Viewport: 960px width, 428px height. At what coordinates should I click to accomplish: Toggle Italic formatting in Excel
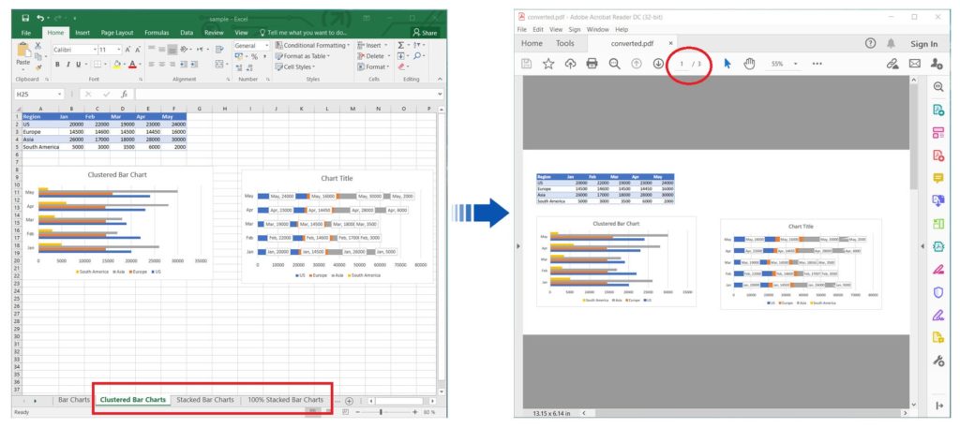[x=68, y=65]
